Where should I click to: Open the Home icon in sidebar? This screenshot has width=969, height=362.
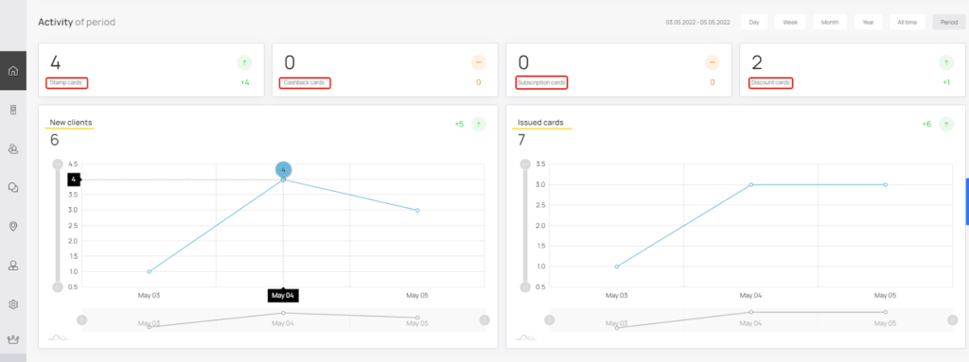(13, 71)
